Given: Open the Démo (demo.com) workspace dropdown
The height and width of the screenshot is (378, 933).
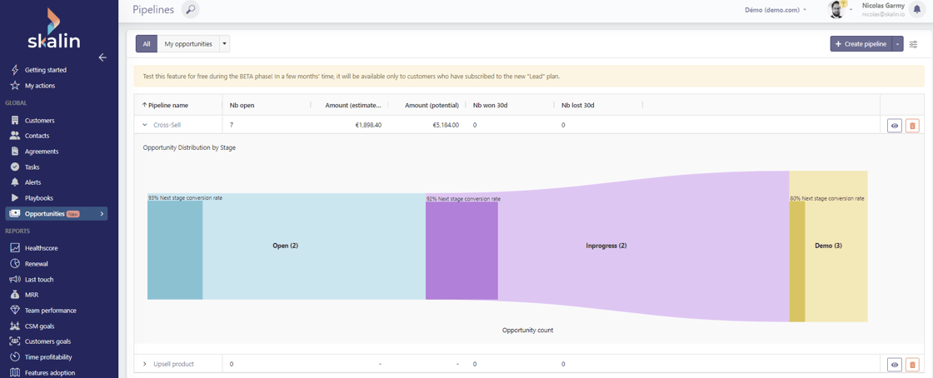Looking at the screenshot, I should 775,10.
